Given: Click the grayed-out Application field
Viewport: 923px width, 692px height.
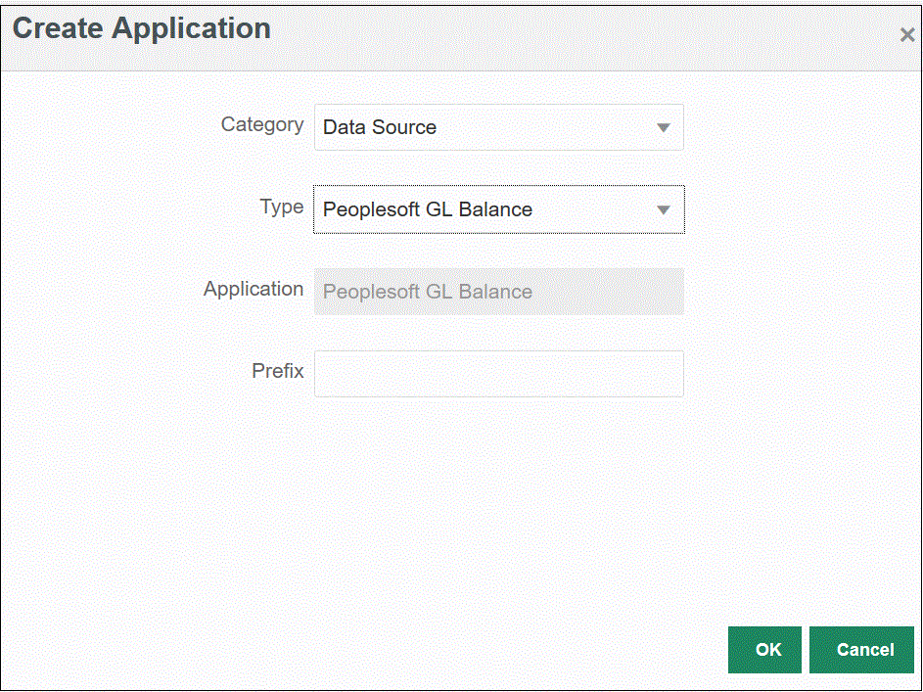Looking at the screenshot, I should pos(587,292).
